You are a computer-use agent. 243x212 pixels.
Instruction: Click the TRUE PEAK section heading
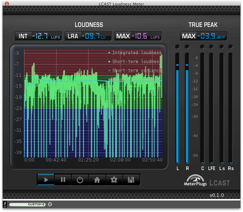point(203,25)
